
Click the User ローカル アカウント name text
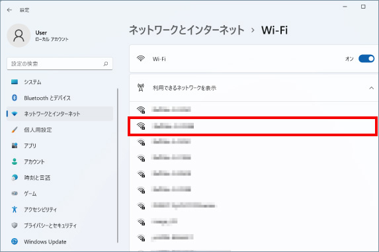point(52,36)
